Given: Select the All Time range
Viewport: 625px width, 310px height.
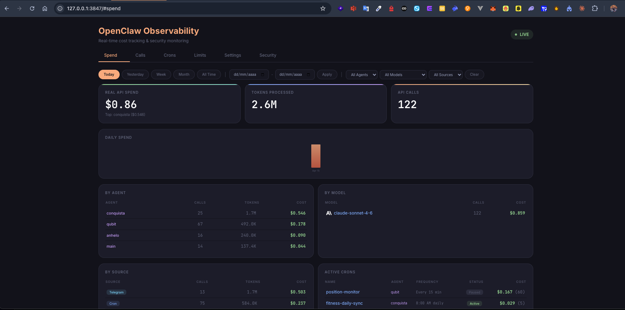Looking at the screenshot, I should [x=209, y=74].
